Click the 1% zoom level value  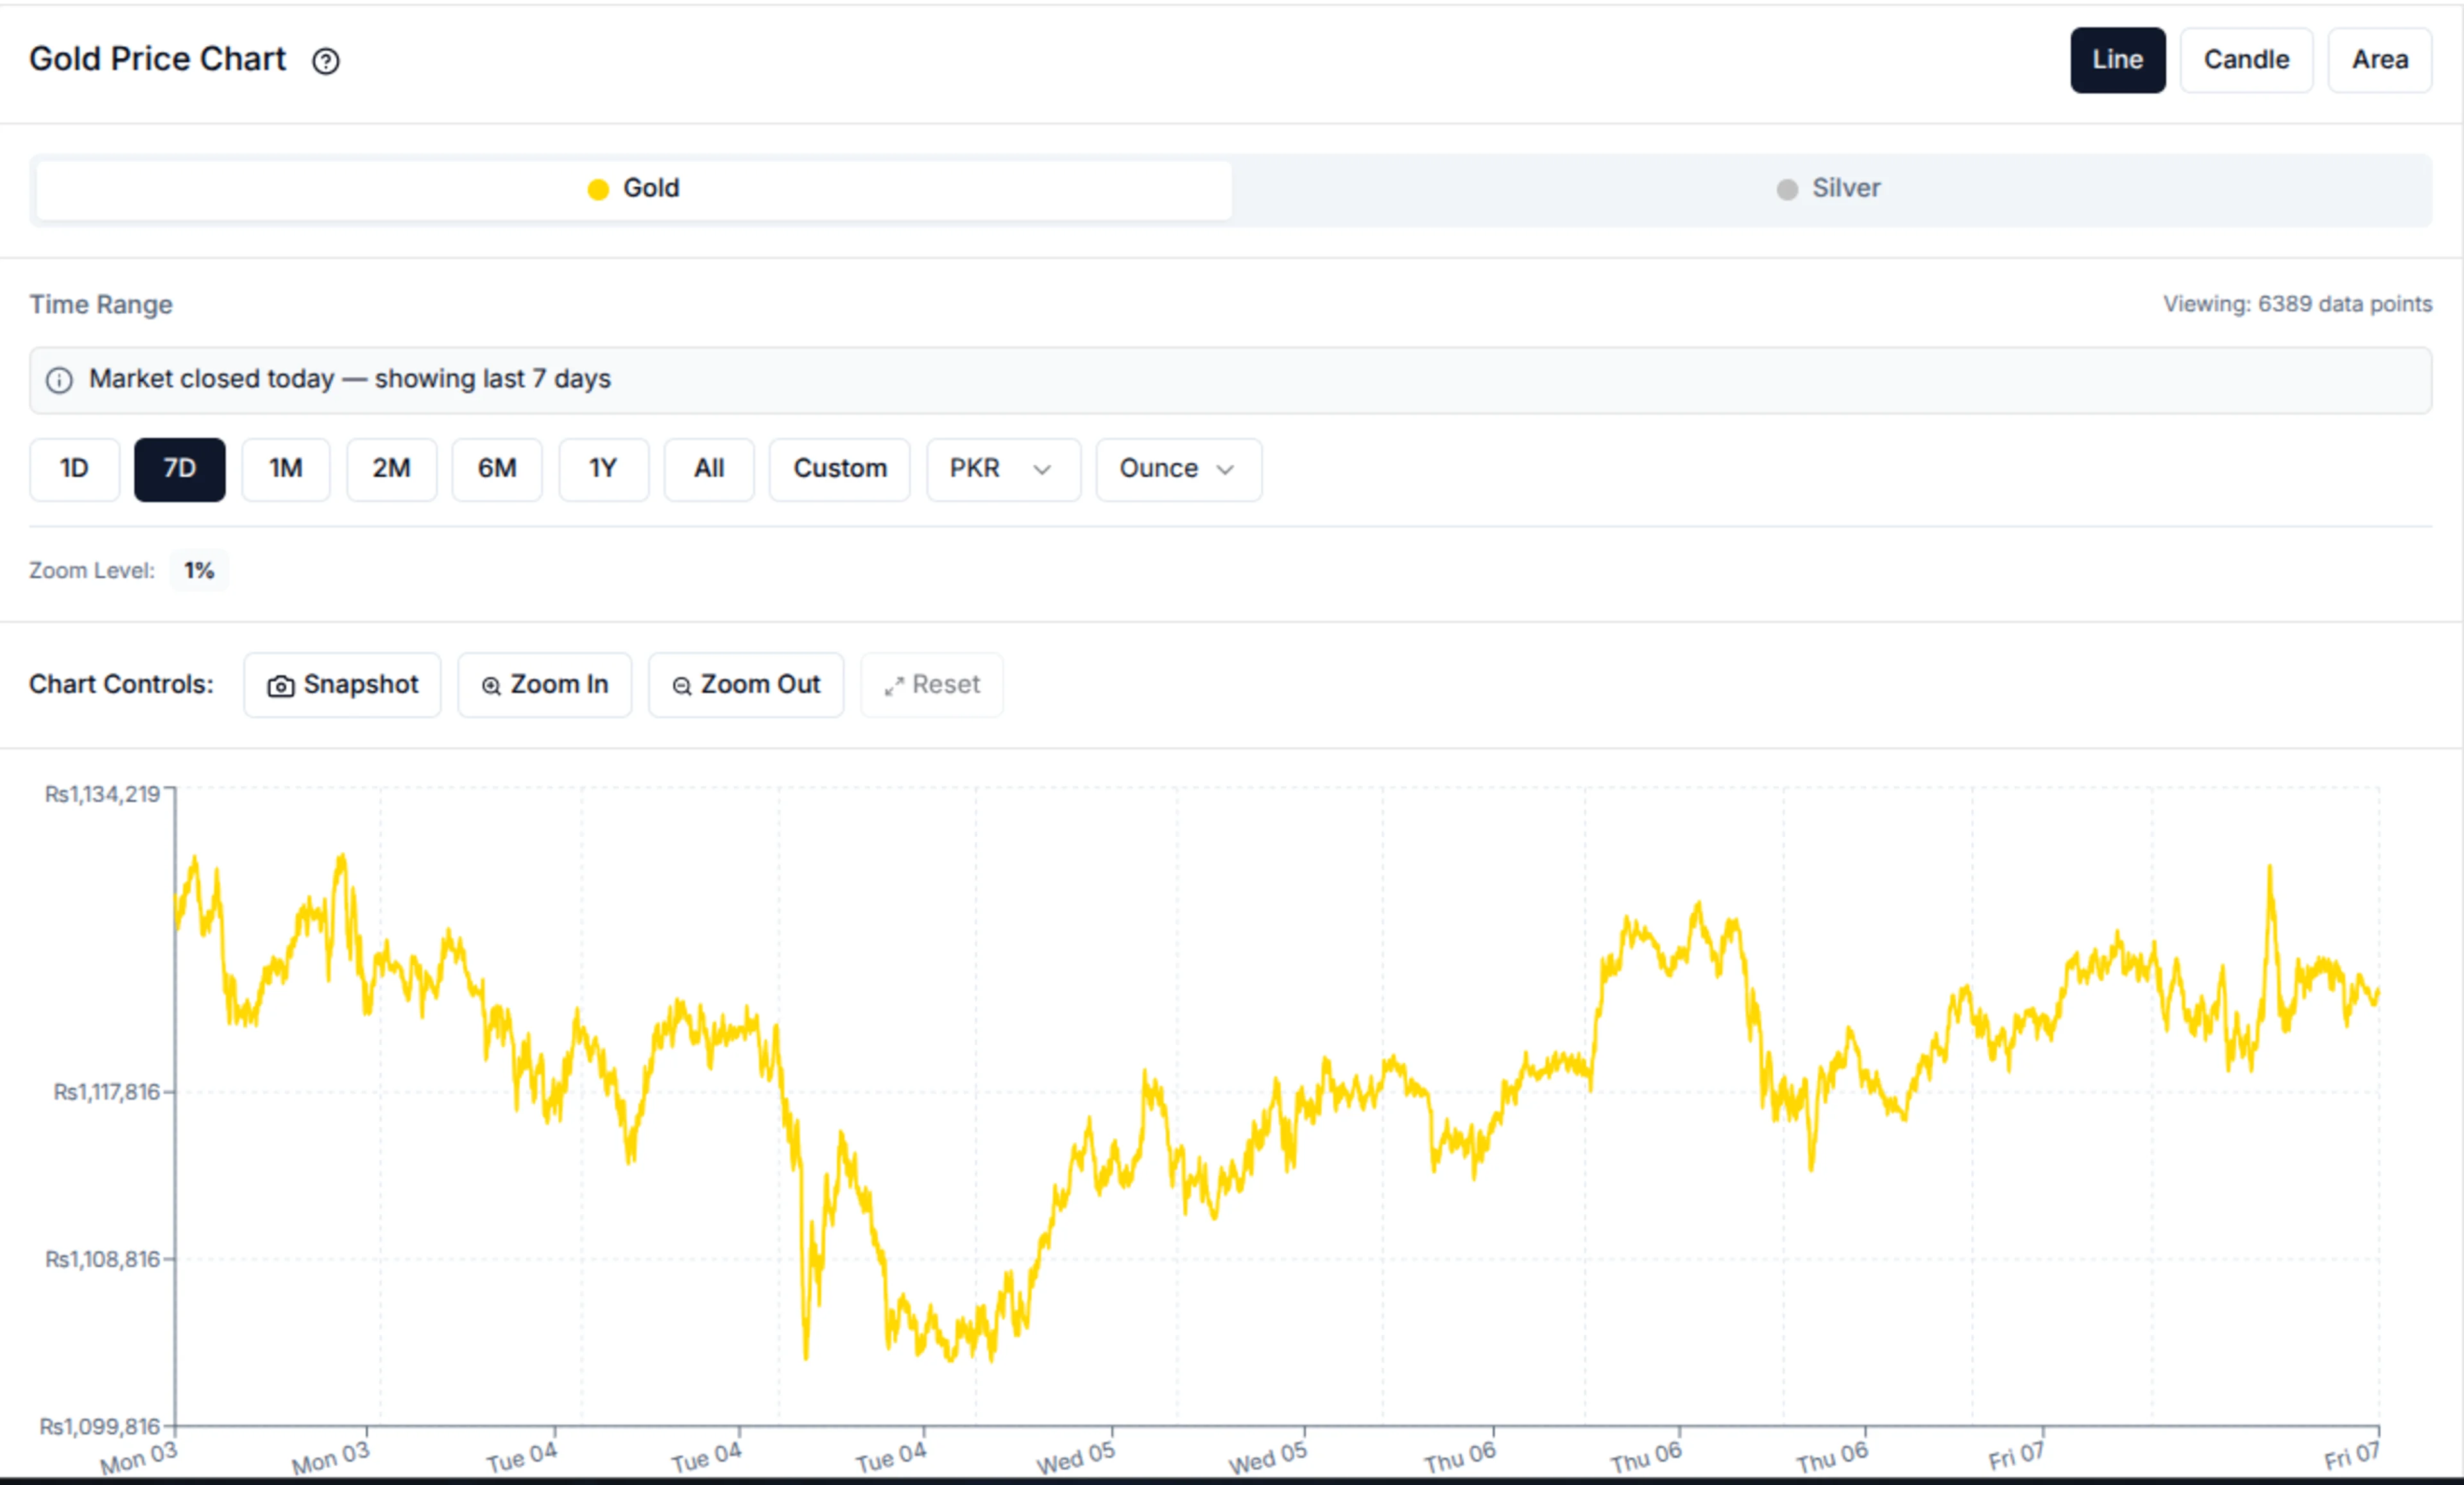pyautogui.click(x=199, y=571)
